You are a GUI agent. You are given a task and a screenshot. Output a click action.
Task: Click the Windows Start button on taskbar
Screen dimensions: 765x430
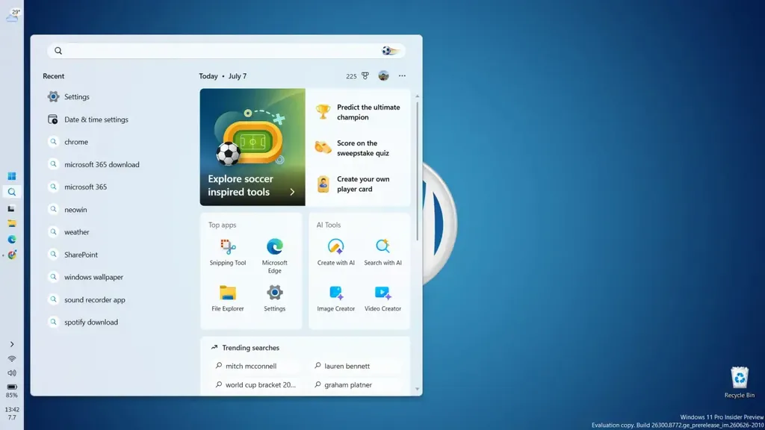point(12,176)
